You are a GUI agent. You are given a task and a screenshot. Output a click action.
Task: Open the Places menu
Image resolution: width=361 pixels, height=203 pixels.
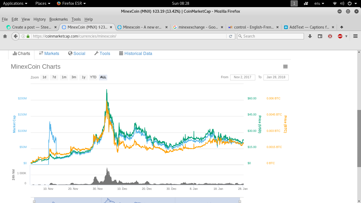43,3
